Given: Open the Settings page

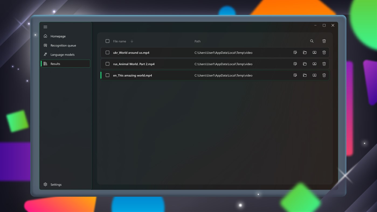Looking at the screenshot, I should pyautogui.click(x=56, y=184).
